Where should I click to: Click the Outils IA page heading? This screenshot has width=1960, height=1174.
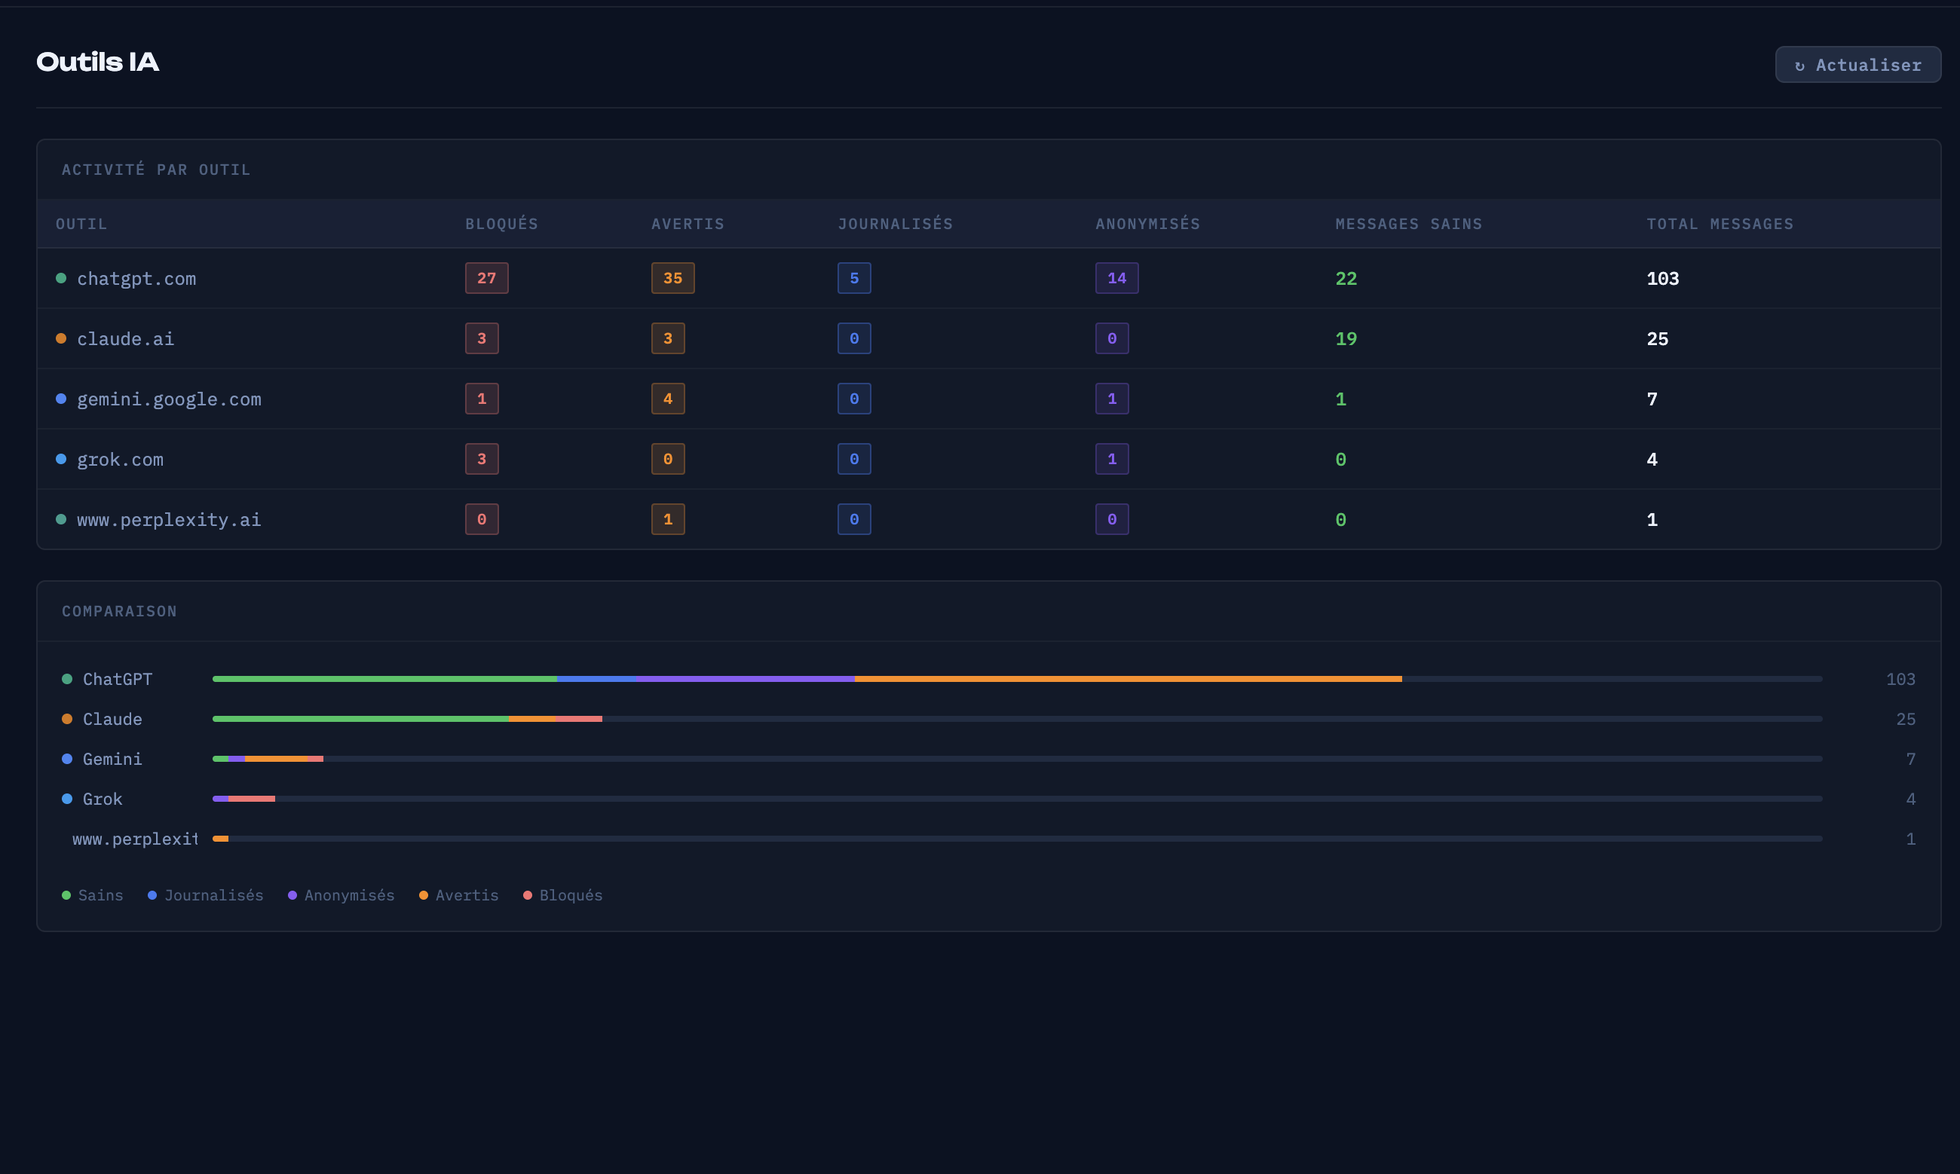click(97, 62)
